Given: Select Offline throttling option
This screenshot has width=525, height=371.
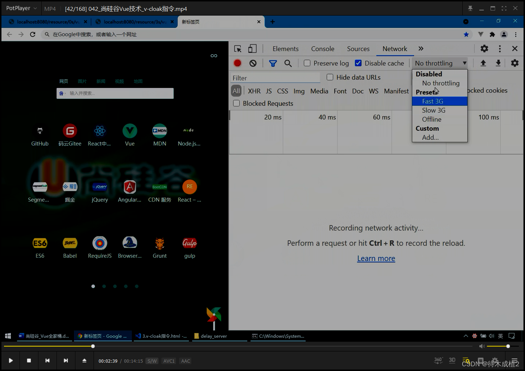Looking at the screenshot, I should pyautogui.click(x=440, y=119).
